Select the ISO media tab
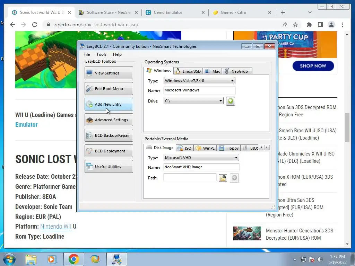Screen dimensions: 355x266 click(185, 148)
